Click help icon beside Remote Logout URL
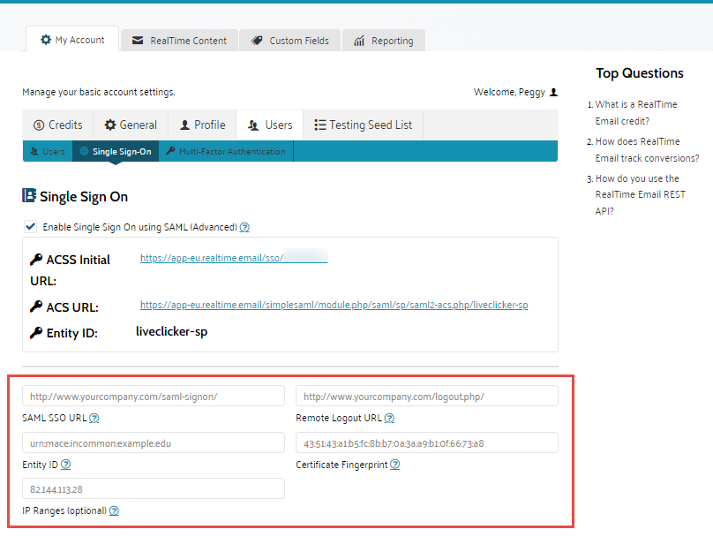Image resolution: width=713 pixels, height=537 pixels. (x=389, y=419)
